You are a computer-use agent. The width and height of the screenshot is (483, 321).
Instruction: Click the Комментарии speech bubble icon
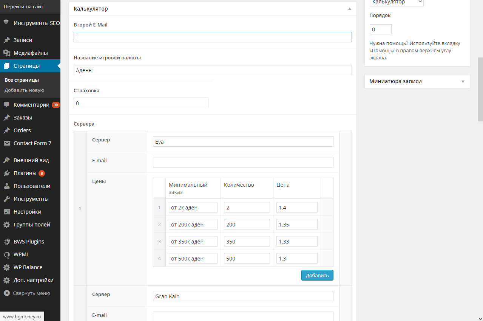(6, 105)
